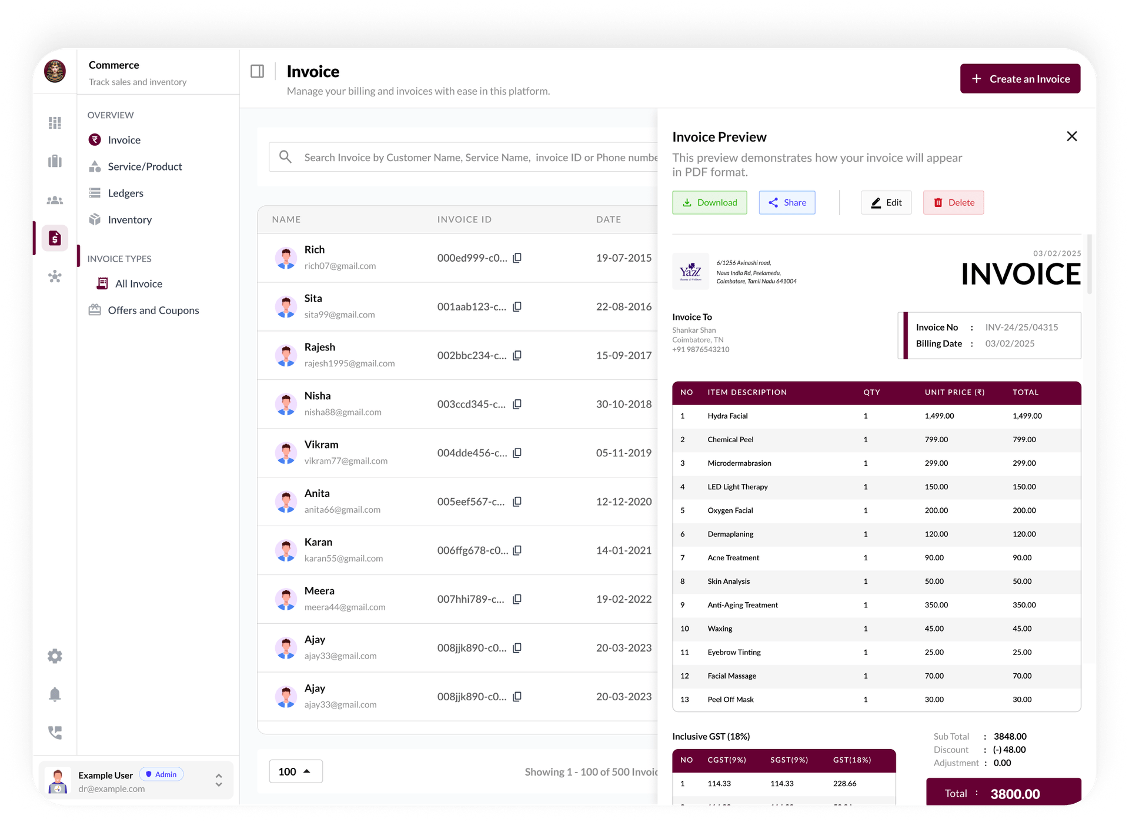Open Offers and Coupons in the sidebar
This screenshot has height=822, width=1129.
click(x=153, y=310)
